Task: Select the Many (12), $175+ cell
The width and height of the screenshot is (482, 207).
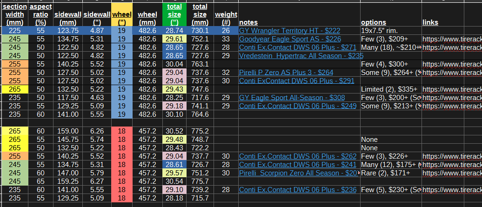Action: [391, 164]
